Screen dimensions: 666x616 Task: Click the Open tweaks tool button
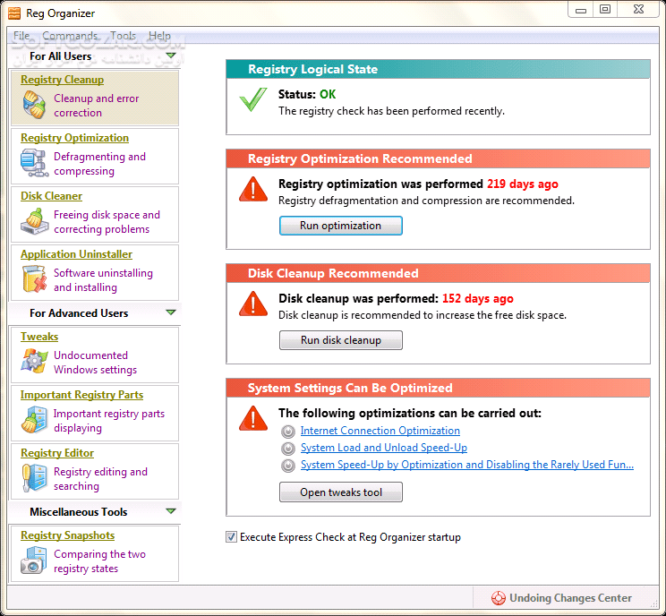[x=340, y=492]
